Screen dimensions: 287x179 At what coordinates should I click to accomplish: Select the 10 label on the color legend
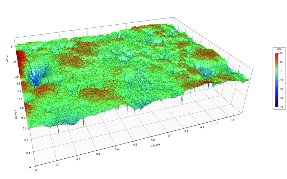[x=281, y=62]
